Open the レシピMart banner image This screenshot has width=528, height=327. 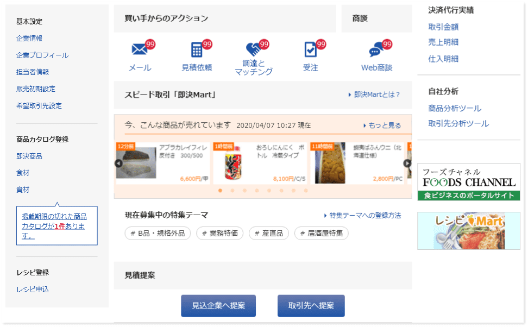[468, 231]
